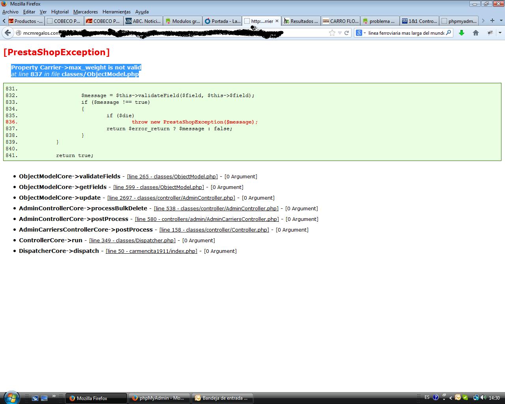Click the taskbar clock showing 14:30
This screenshot has width=505, height=404.
(494, 398)
